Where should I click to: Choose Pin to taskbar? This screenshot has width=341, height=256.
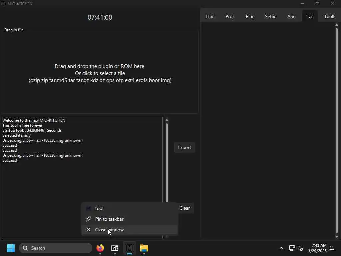tap(130, 219)
